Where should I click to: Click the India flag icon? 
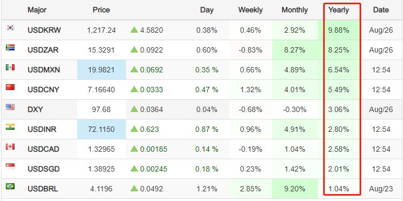point(10,126)
